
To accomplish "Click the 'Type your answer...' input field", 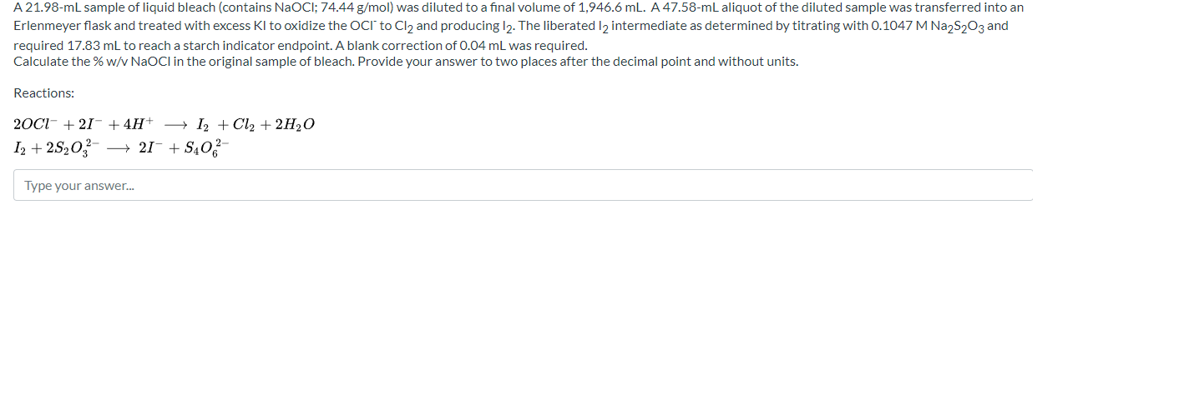I will point(523,185).
